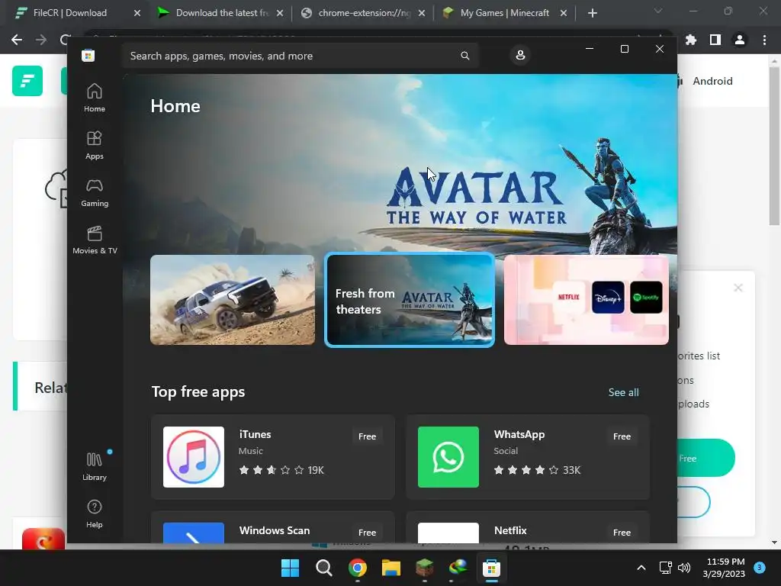
Task: Go to Gaming section in Store
Action: [x=94, y=192]
